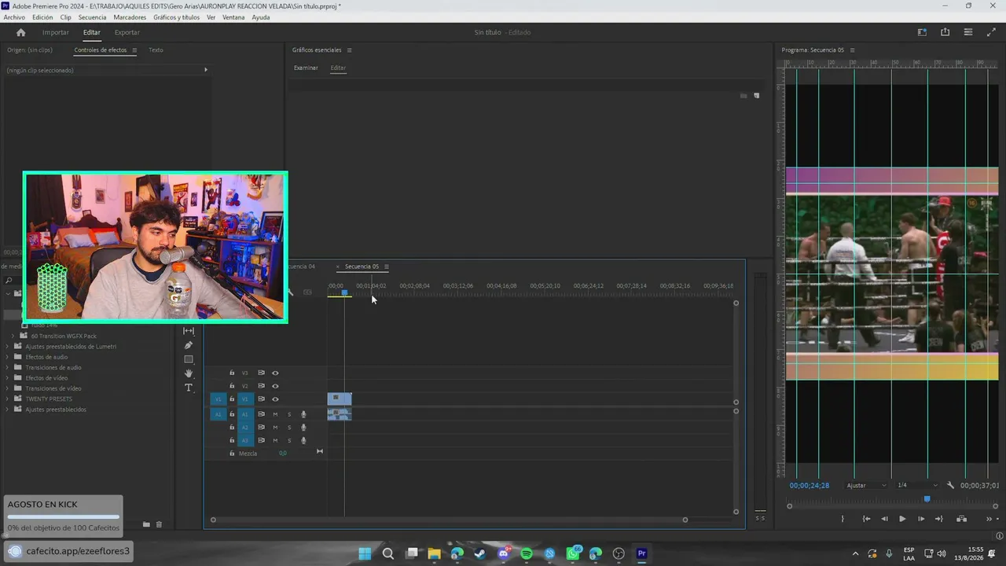Go to the Premiere Home screen icon

pos(20,32)
